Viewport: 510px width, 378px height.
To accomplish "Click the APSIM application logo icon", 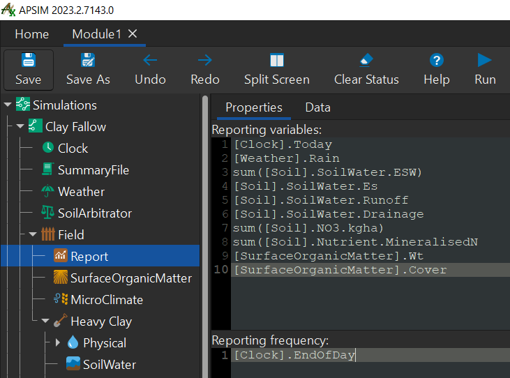I will pyautogui.click(x=8, y=10).
